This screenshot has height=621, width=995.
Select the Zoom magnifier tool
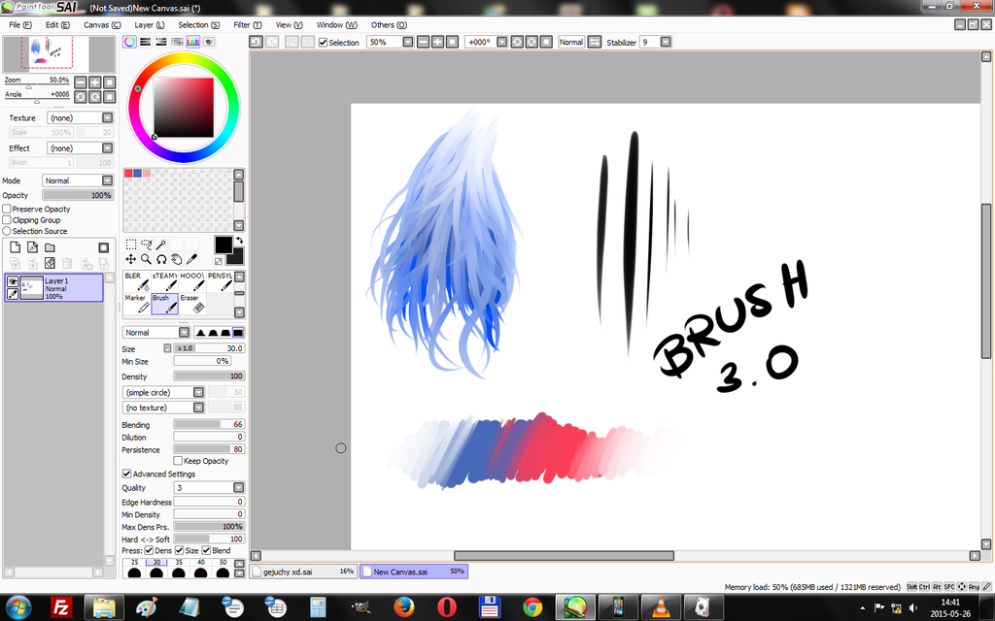146,259
